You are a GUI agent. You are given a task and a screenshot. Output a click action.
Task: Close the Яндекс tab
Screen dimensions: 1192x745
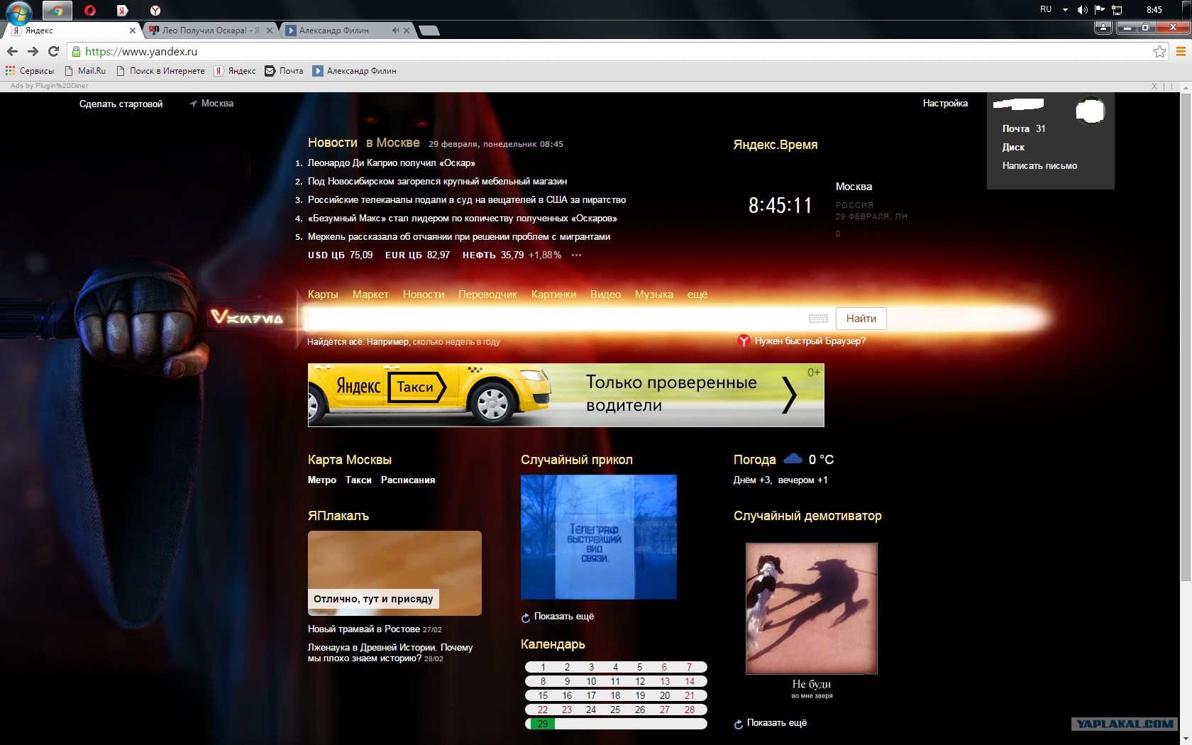click(x=133, y=31)
